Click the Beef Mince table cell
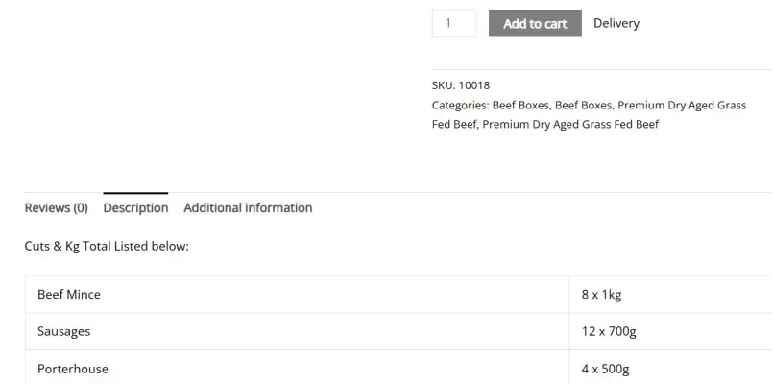This screenshot has width=773, height=384. coord(298,295)
